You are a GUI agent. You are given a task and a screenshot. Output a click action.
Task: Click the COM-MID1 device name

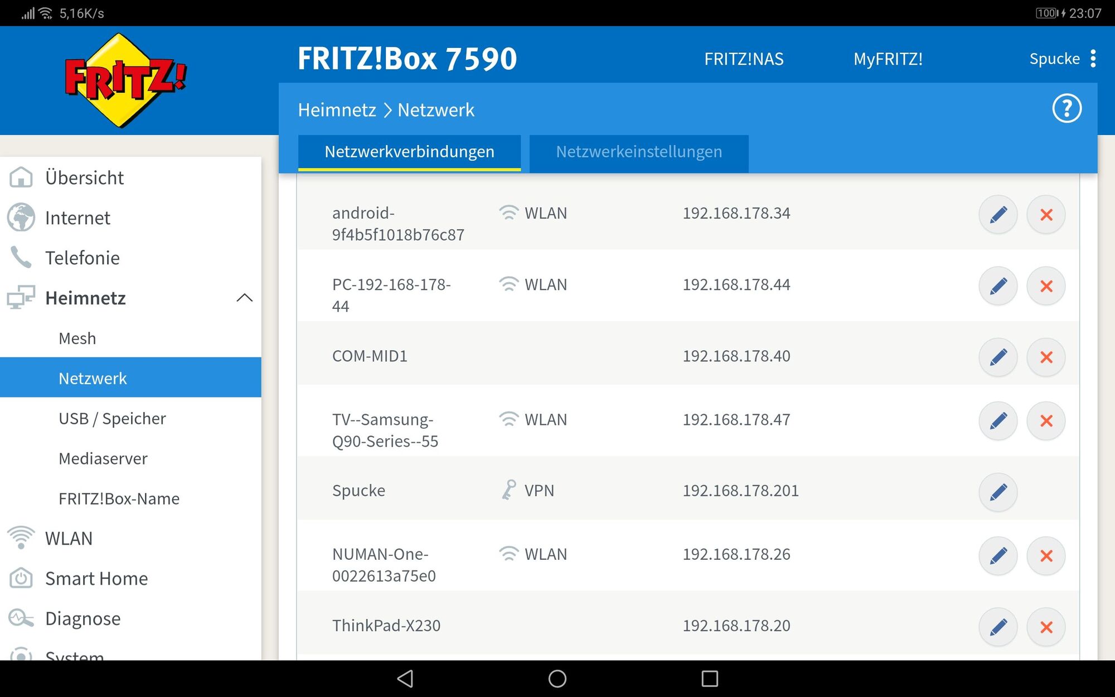[x=370, y=356]
